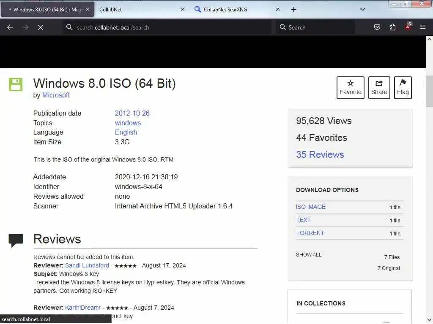This screenshot has width=433, height=324.
Task: Open the TEXT download option
Action: click(x=303, y=220)
